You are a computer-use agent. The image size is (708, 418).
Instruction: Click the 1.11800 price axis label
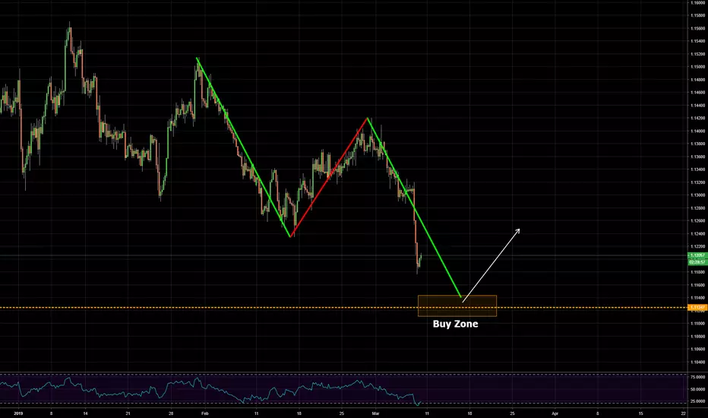click(697, 272)
